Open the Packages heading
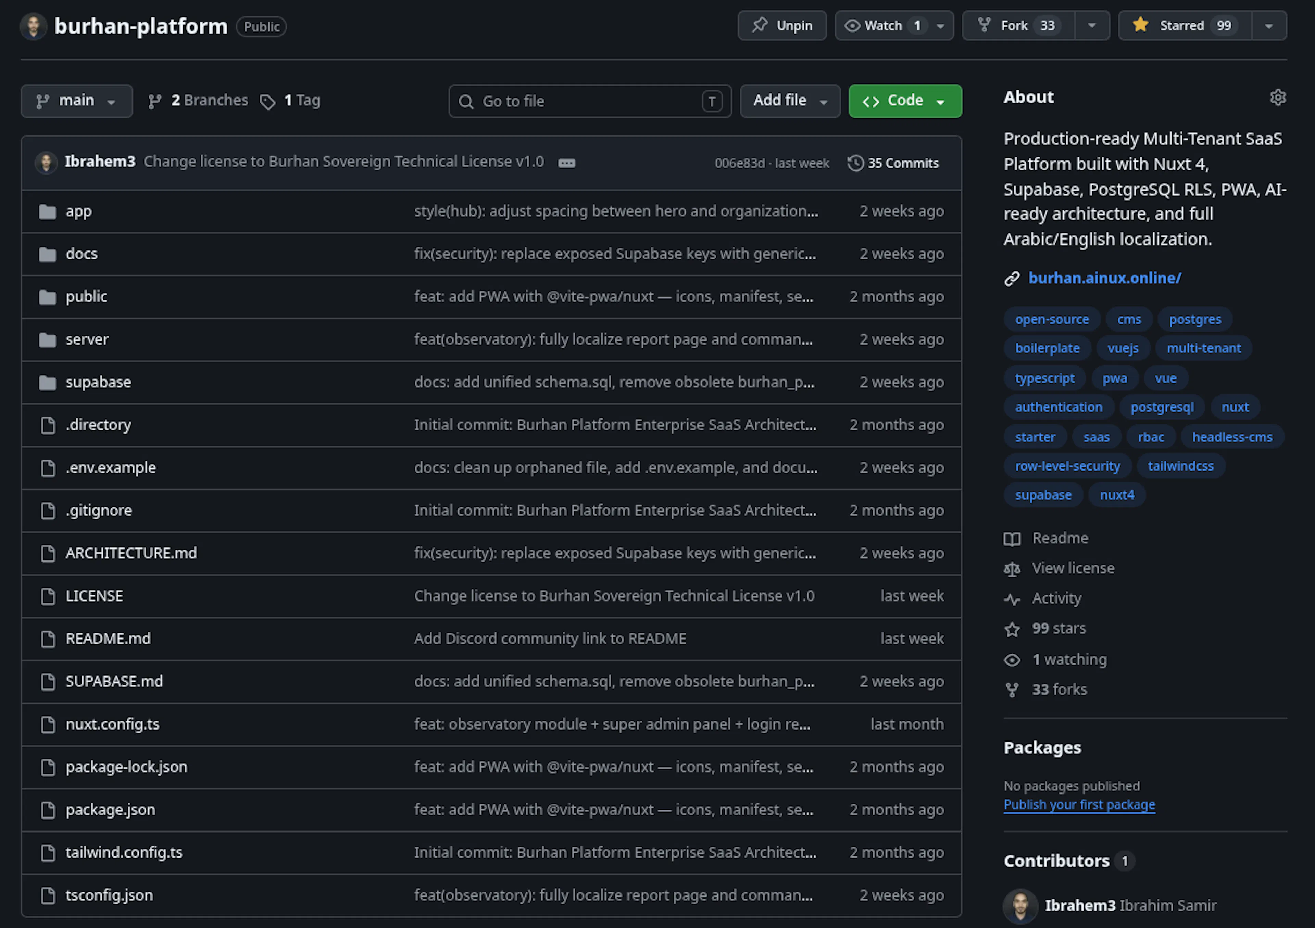 pyautogui.click(x=1042, y=748)
